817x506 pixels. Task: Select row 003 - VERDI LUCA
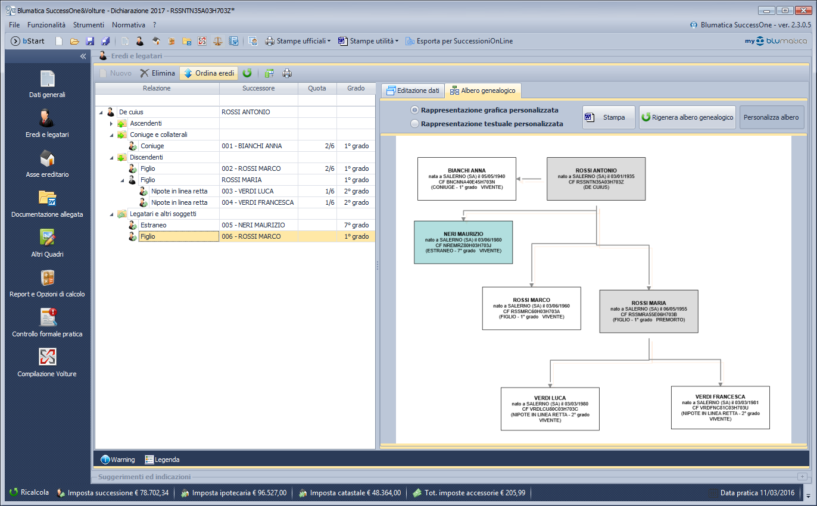tap(235, 191)
